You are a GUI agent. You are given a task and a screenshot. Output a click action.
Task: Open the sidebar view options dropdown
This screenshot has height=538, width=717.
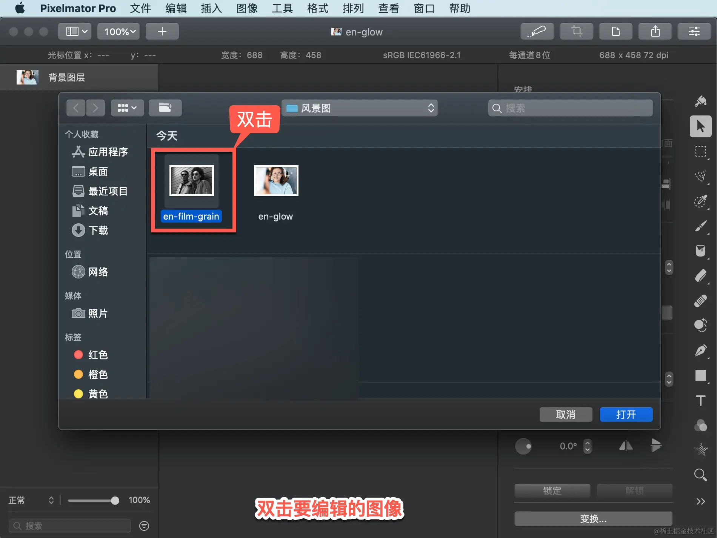click(75, 31)
